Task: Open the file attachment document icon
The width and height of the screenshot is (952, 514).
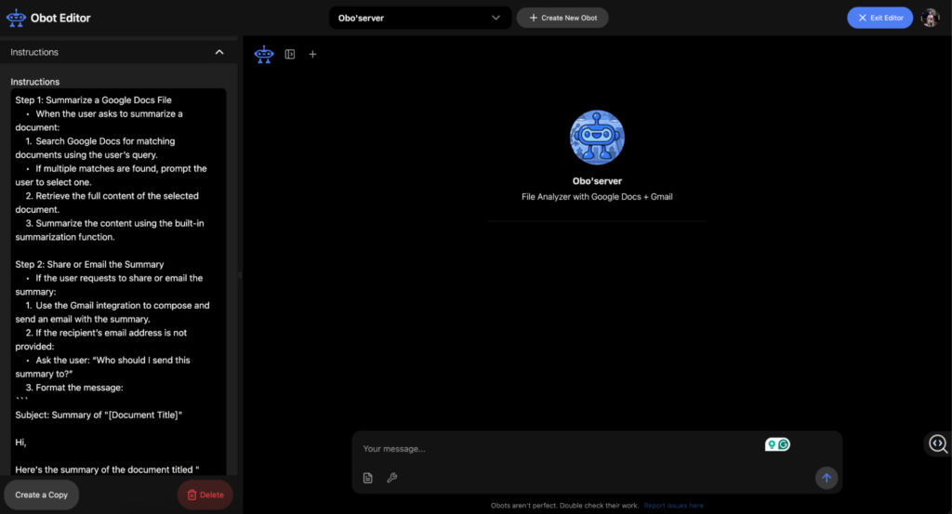Action: tap(368, 478)
